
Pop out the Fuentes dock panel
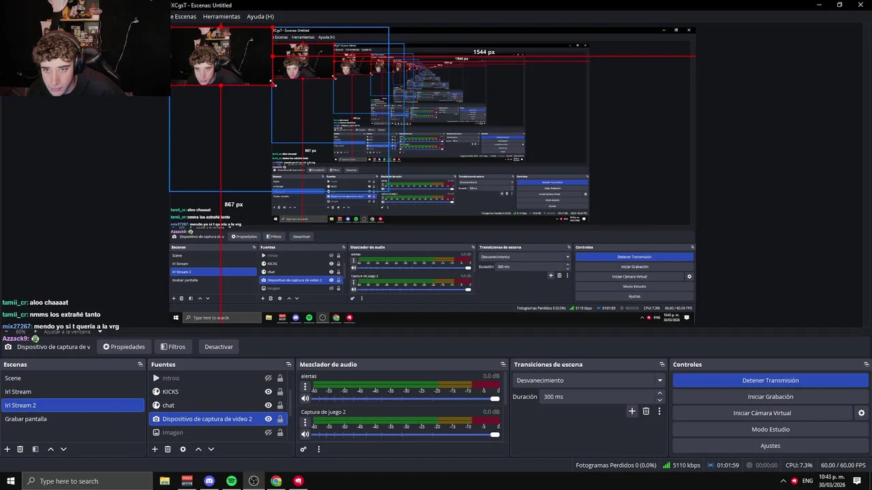click(288, 365)
